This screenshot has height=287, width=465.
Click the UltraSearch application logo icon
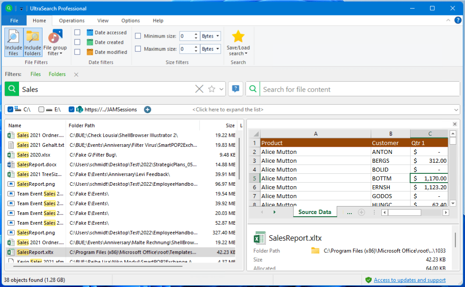click(x=8, y=8)
